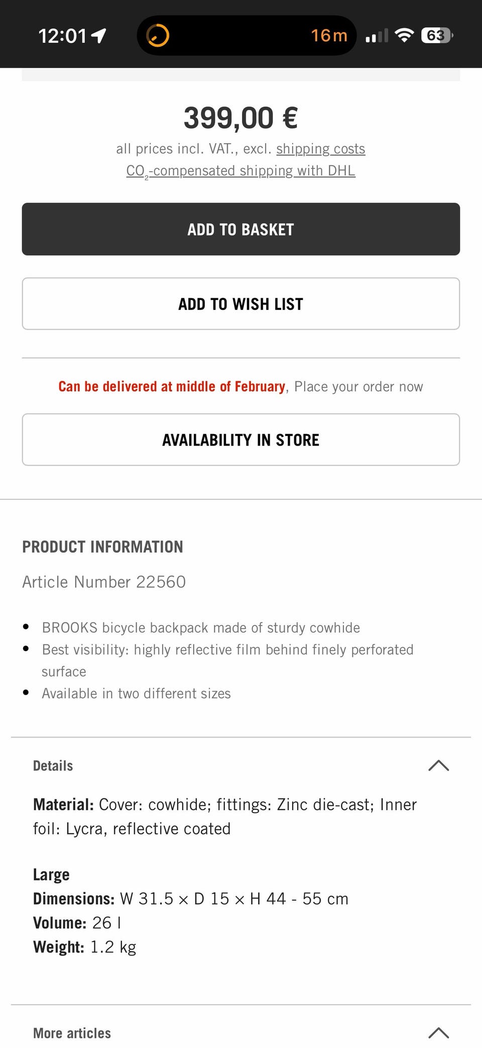Tap the Wi-Fi status icon

[404, 35]
